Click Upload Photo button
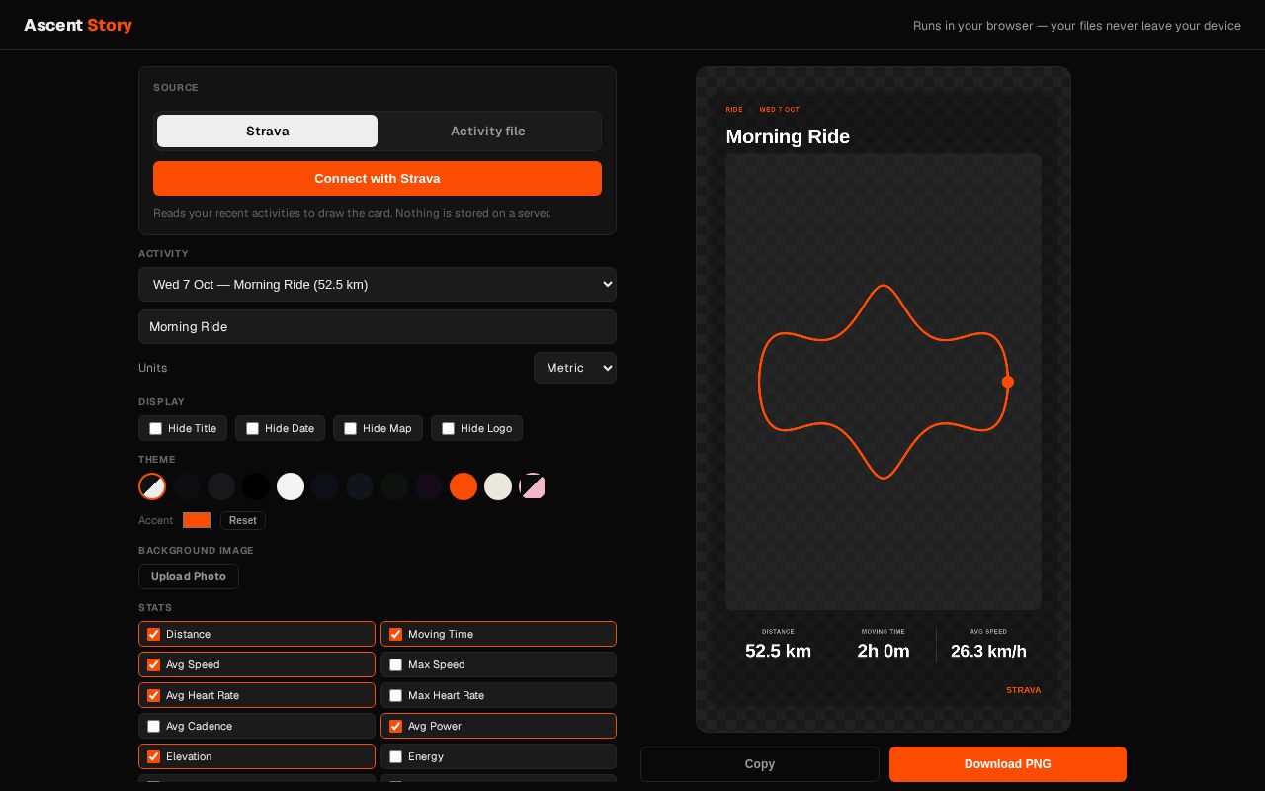 point(189,576)
